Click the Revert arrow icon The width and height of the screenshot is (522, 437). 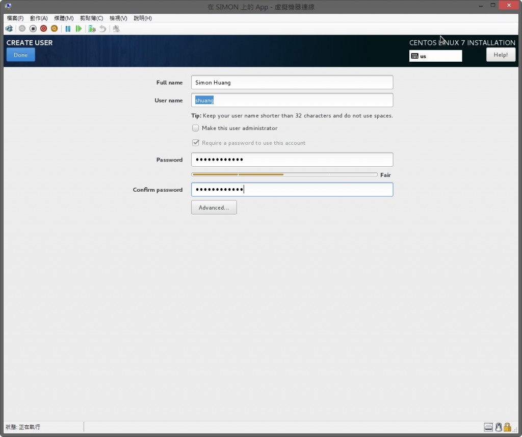[102, 29]
